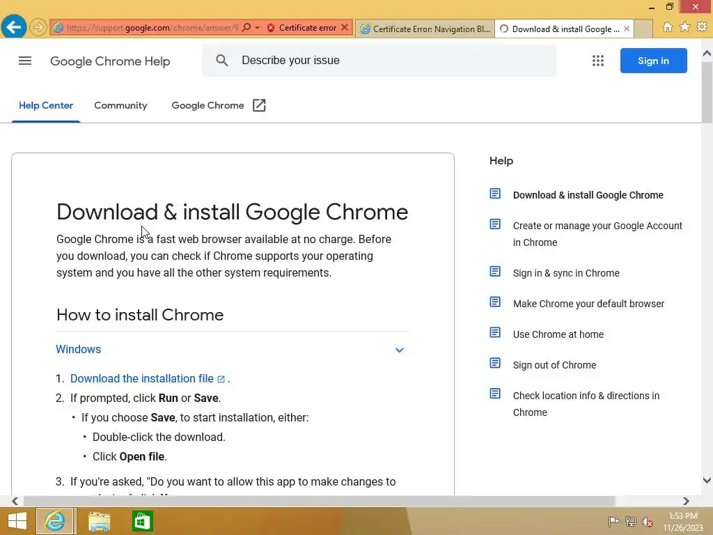Click external icon after installation file link
The height and width of the screenshot is (535, 713).
[x=221, y=379]
